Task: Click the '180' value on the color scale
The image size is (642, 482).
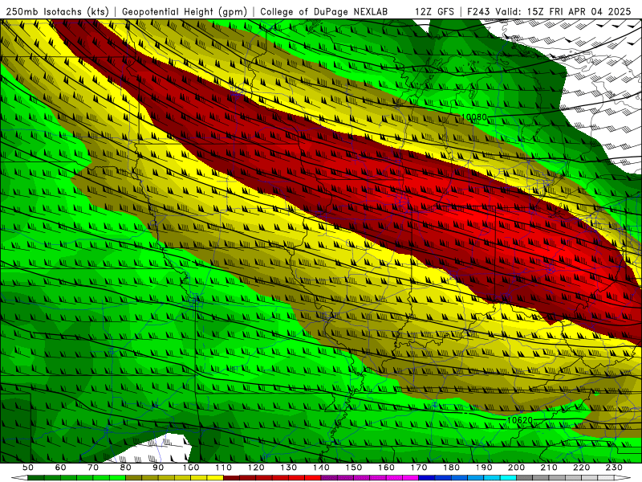Action: (x=451, y=468)
